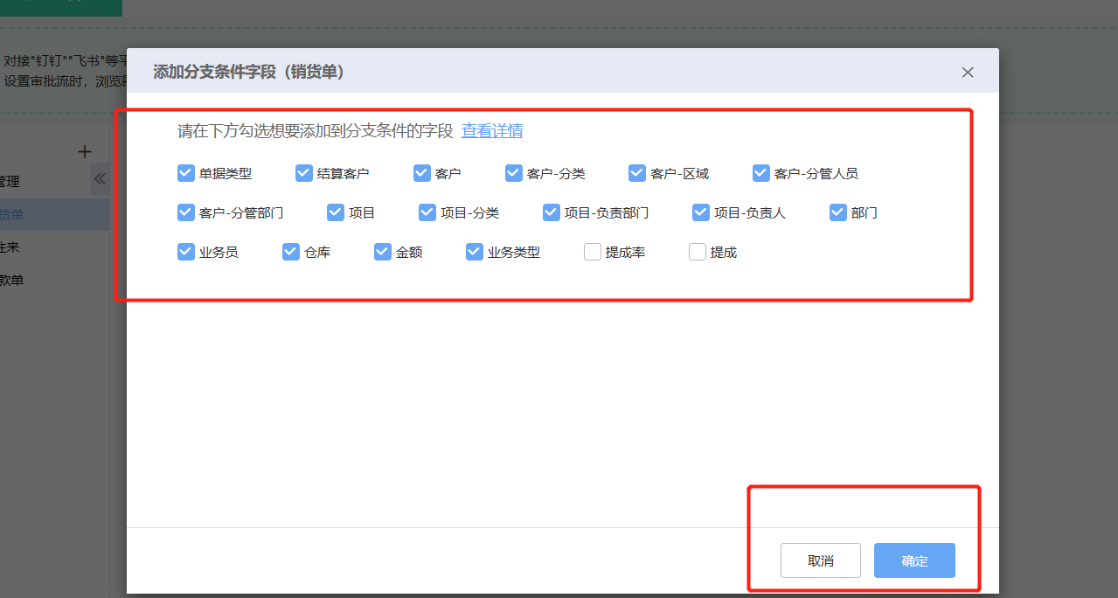Confirm with the 确定 button
Viewport: 1118px width, 598px height.
pyautogui.click(x=914, y=561)
